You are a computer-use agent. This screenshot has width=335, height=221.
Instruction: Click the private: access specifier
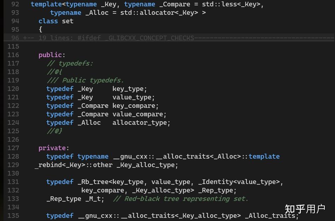coord(52,148)
